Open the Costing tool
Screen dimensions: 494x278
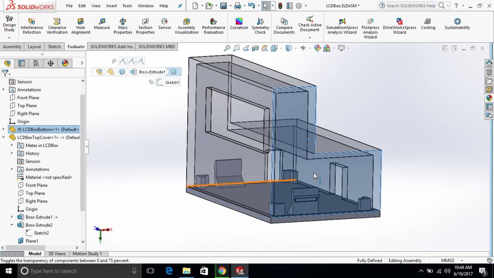coord(428,24)
